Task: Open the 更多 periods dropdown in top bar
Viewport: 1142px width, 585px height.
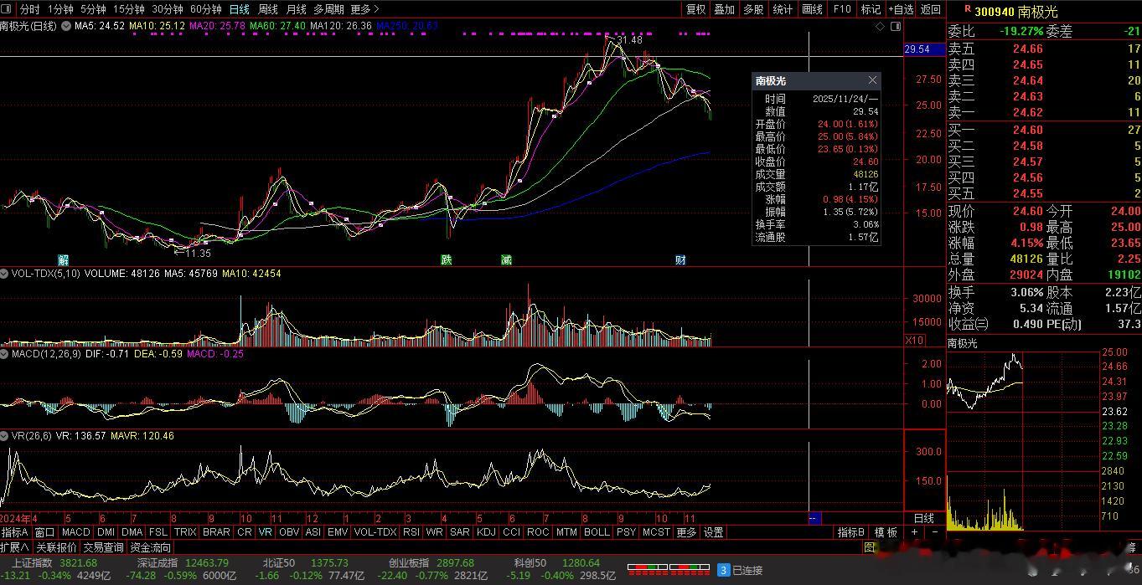Action: click(x=365, y=9)
